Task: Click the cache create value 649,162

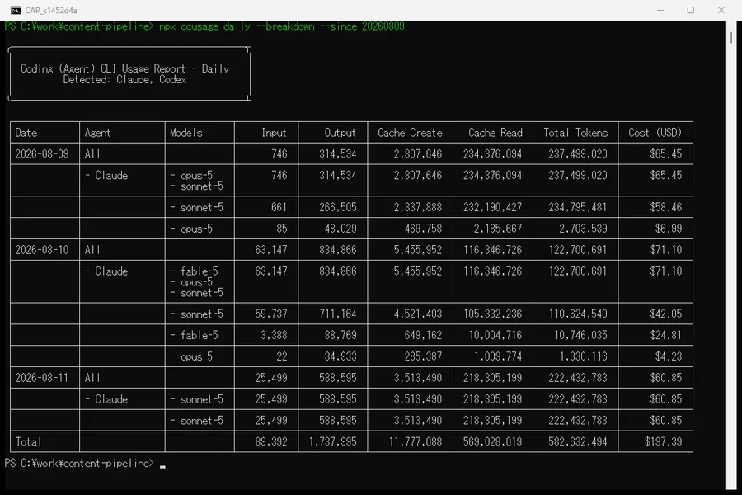Action: [x=423, y=336]
